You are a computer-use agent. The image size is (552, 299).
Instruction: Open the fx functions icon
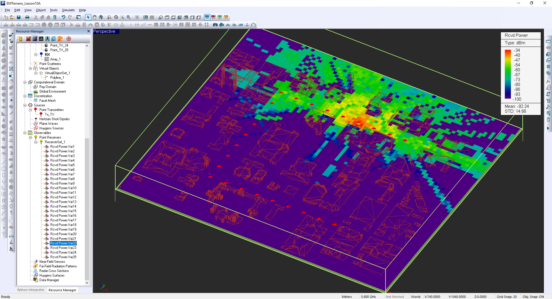click(x=548, y=81)
